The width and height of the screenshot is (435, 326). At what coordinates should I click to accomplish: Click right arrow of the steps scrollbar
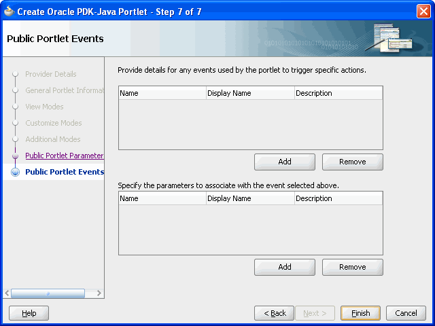pyautogui.click(x=99, y=293)
